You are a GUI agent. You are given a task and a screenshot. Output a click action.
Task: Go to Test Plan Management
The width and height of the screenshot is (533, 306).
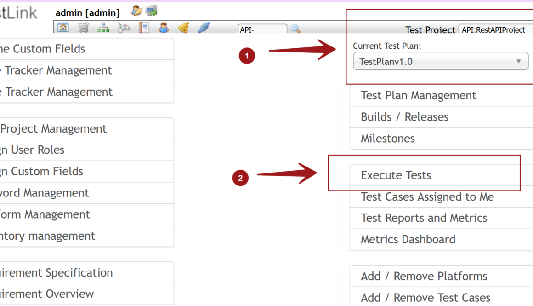(418, 96)
